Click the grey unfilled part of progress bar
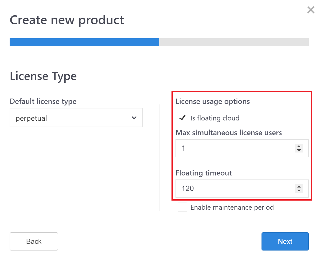316x262 pixels. click(234, 42)
